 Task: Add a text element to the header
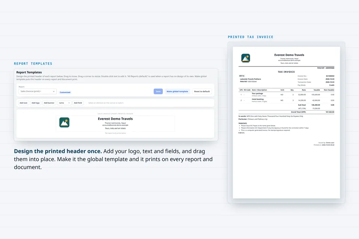[x=23, y=103]
